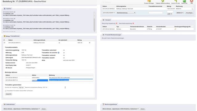Click red X next to Geschenkverpackung
Viewport: 197px width, 111px height.
[133, 23]
